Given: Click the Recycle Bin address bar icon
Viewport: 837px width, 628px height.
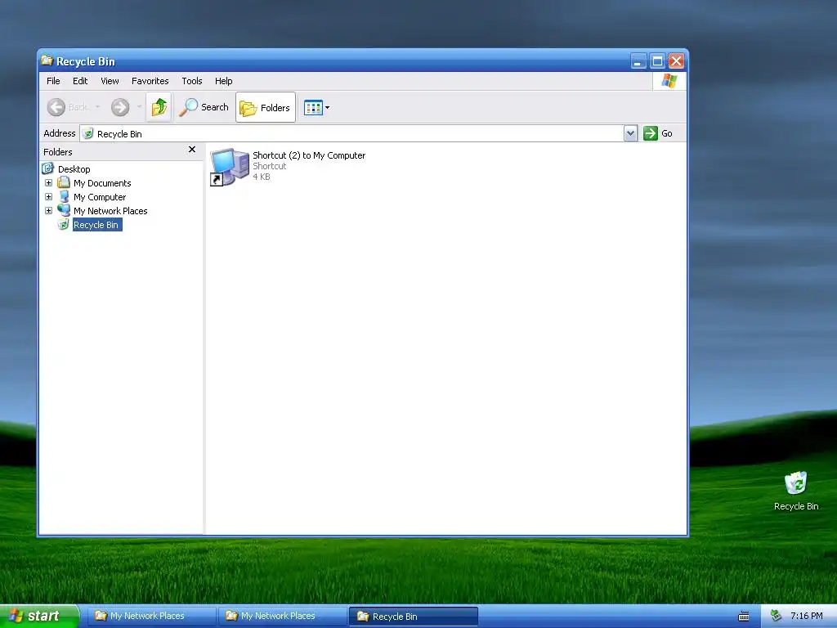Looking at the screenshot, I should (88, 133).
